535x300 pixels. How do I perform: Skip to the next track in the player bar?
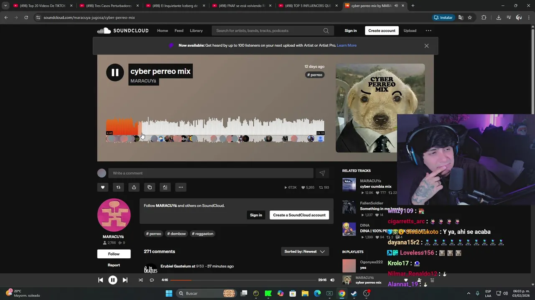point(125,280)
